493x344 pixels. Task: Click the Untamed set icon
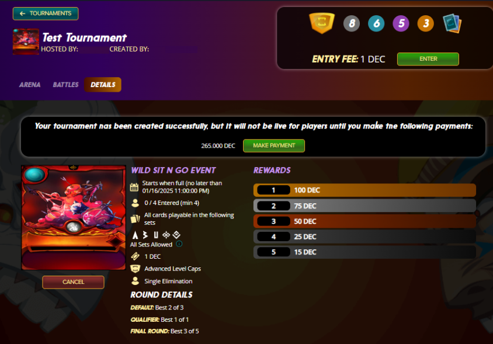(x=156, y=235)
